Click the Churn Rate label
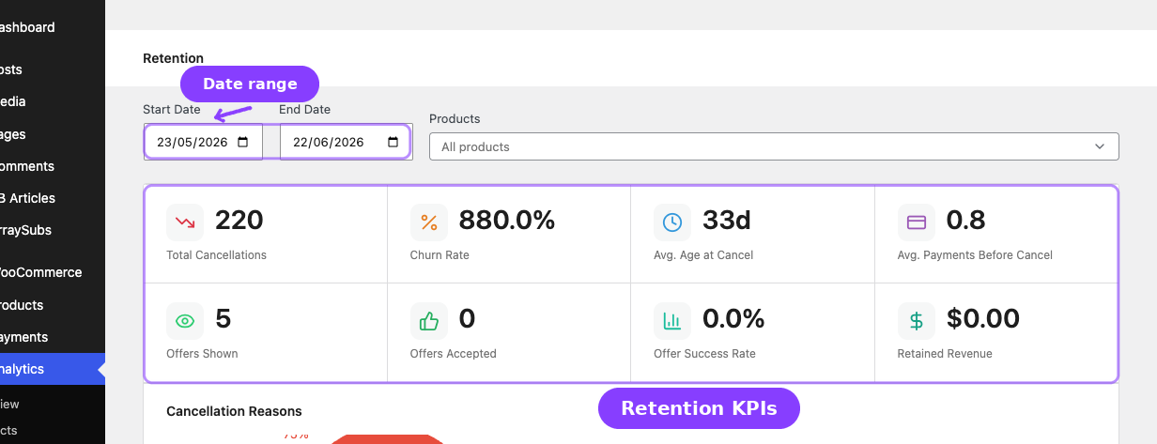The image size is (1157, 444). [x=440, y=255]
